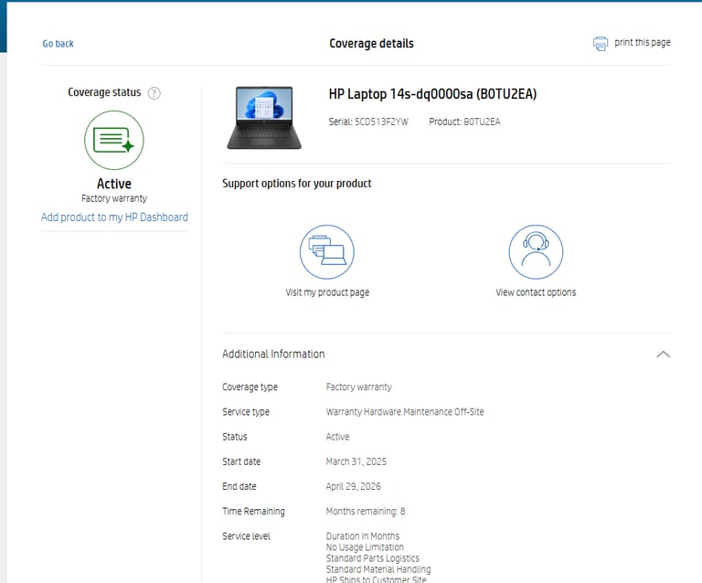702x583 pixels.
Task: Click the headset contact options icon
Action: [536, 252]
